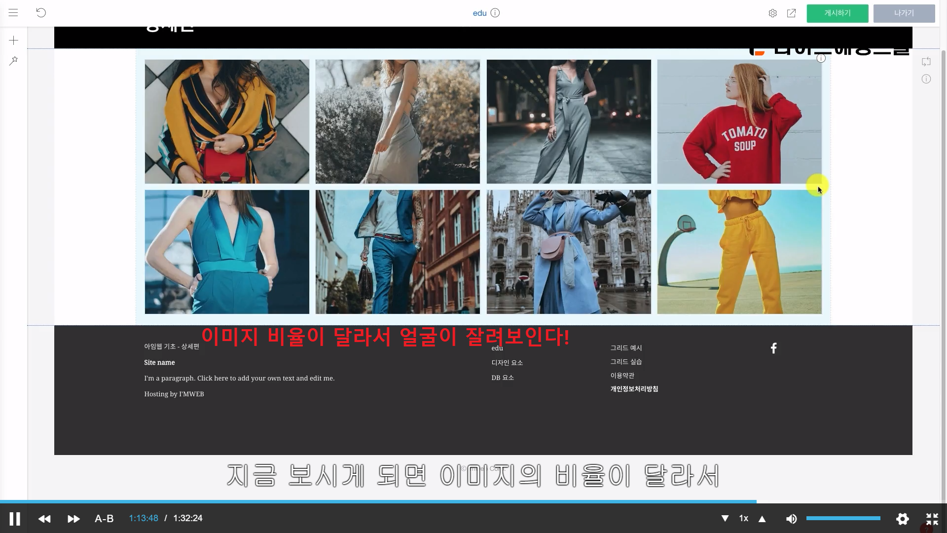
Task: Decrease playback speed with down arrow
Action: [x=725, y=519]
